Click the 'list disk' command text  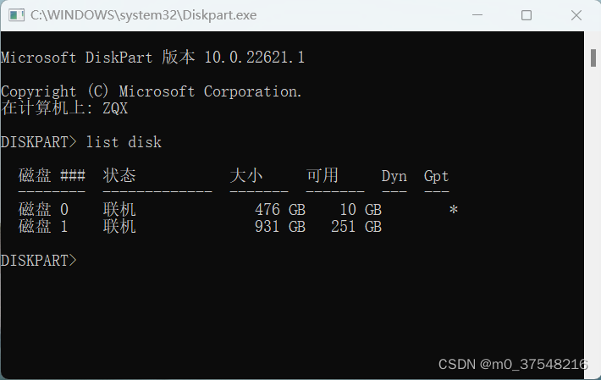click(x=124, y=142)
